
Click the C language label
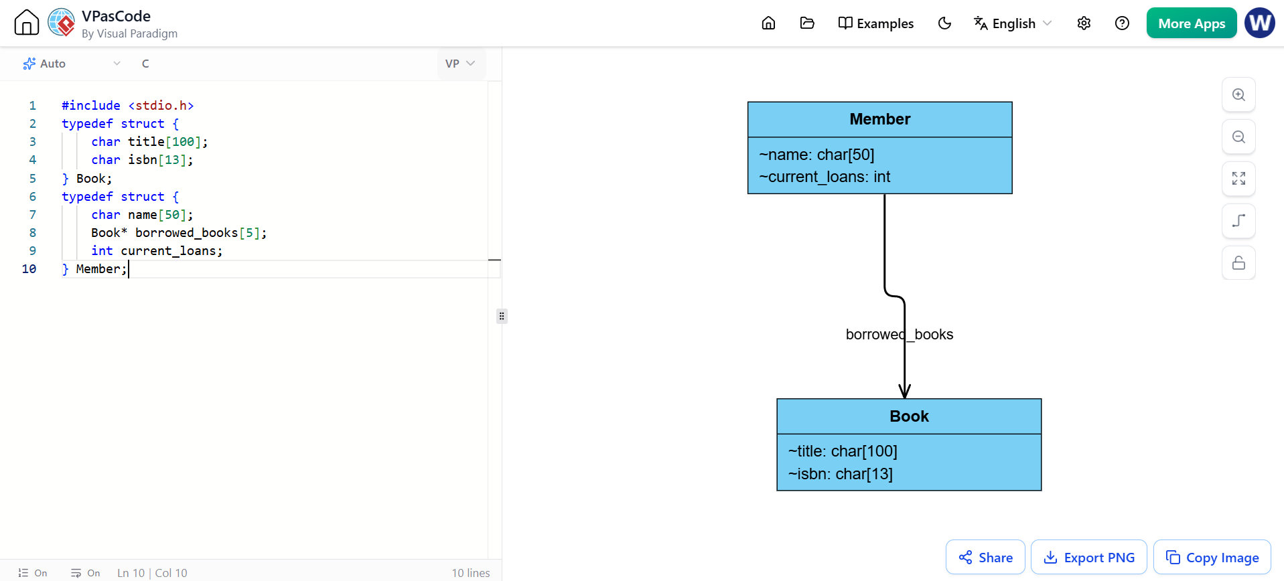coord(145,64)
